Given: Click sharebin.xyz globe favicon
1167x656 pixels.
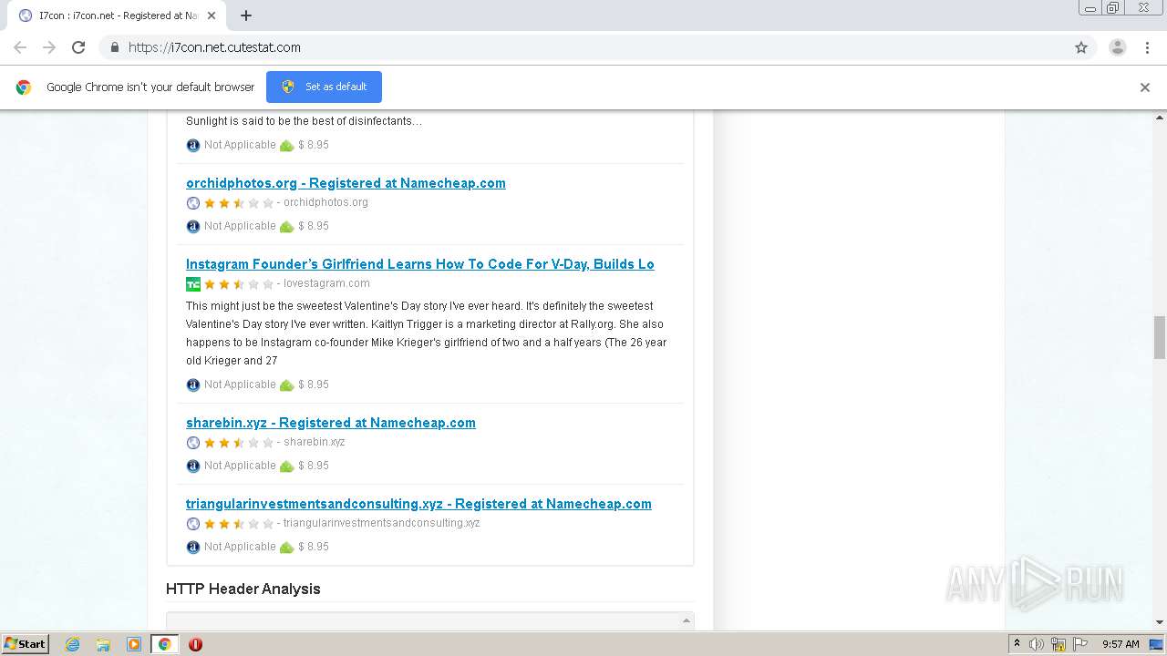Looking at the screenshot, I should click(192, 443).
